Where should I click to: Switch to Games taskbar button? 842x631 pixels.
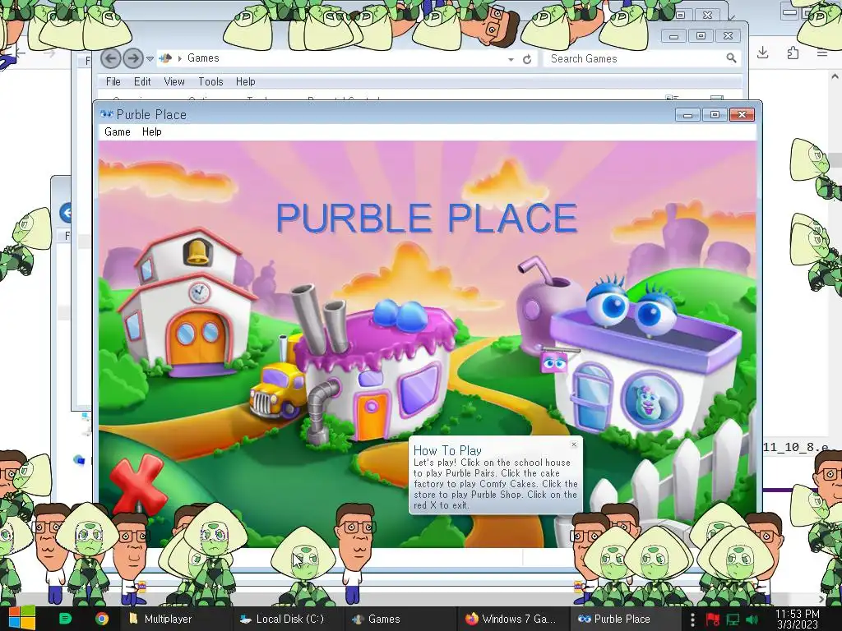click(x=400, y=619)
